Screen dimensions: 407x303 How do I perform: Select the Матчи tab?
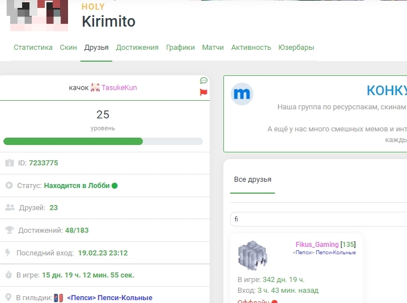213,48
